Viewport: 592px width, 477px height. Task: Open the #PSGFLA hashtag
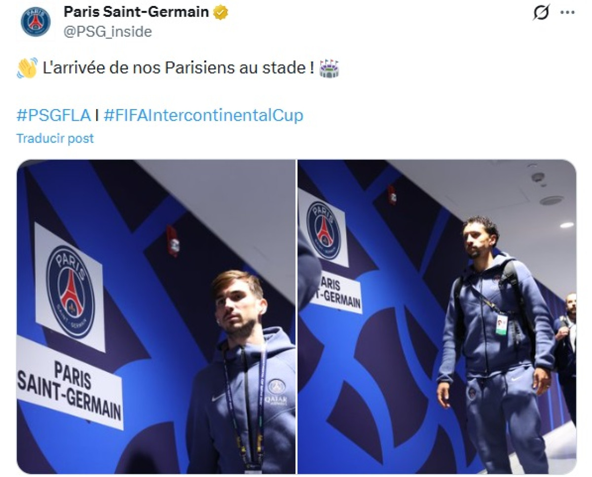53,115
